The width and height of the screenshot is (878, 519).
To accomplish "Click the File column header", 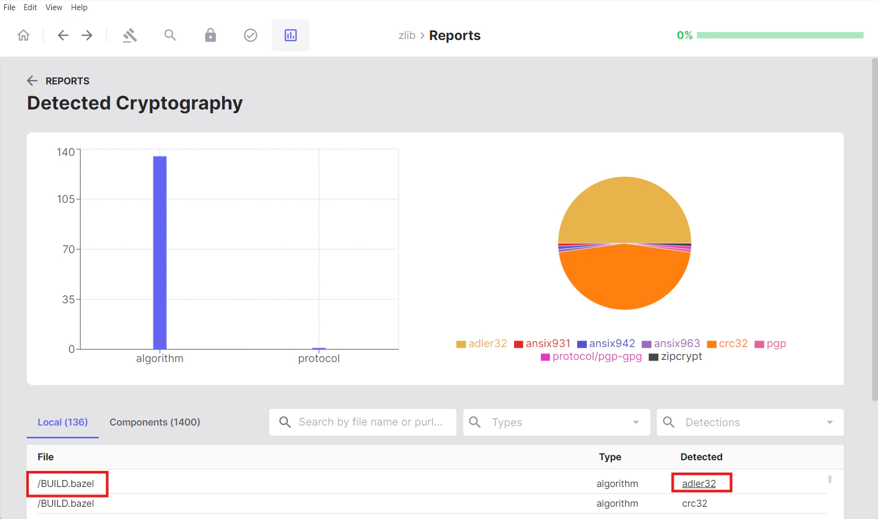I will click(x=45, y=457).
